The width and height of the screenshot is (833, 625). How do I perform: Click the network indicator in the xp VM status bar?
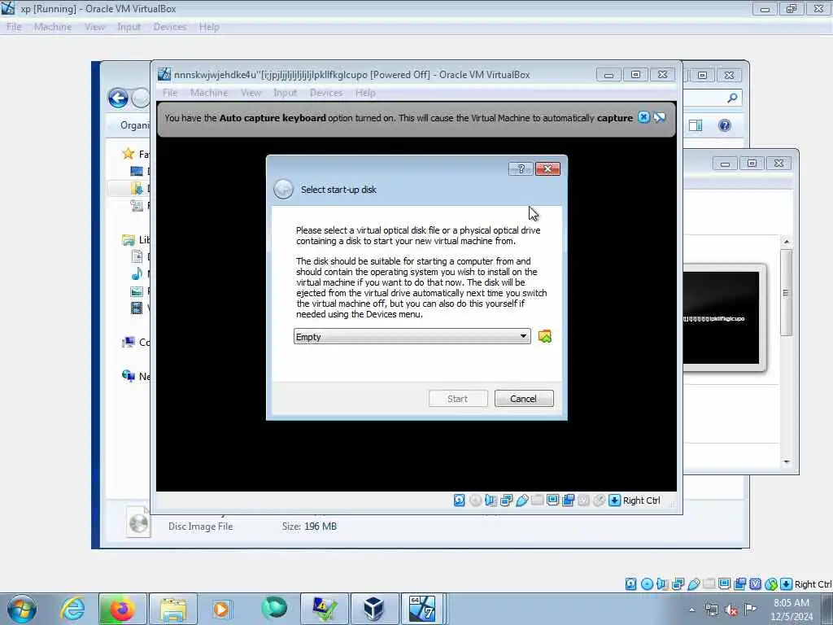tap(678, 584)
